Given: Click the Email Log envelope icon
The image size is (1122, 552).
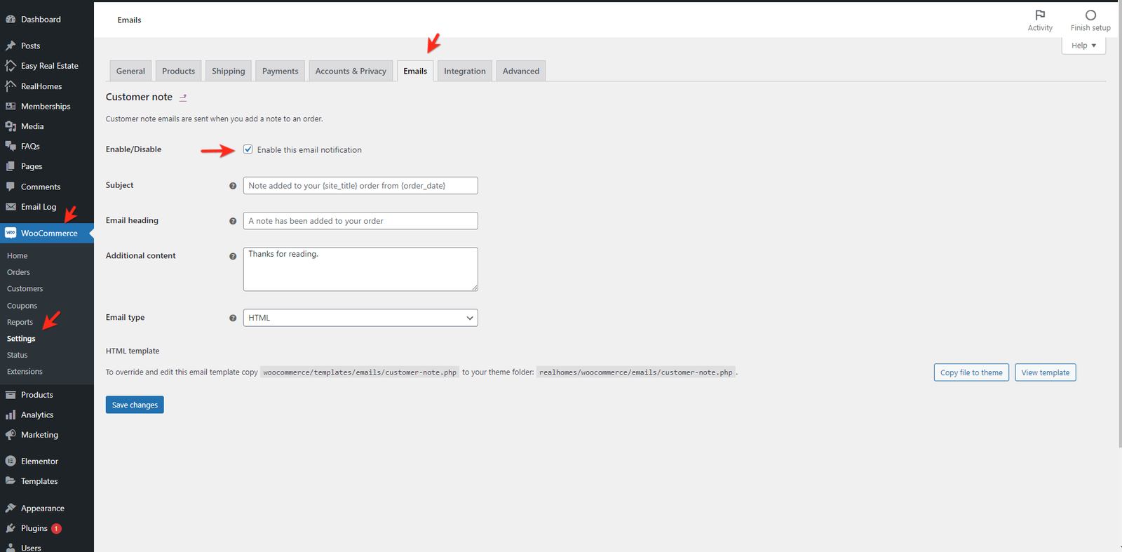Looking at the screenshot, I should click(11, 207).
